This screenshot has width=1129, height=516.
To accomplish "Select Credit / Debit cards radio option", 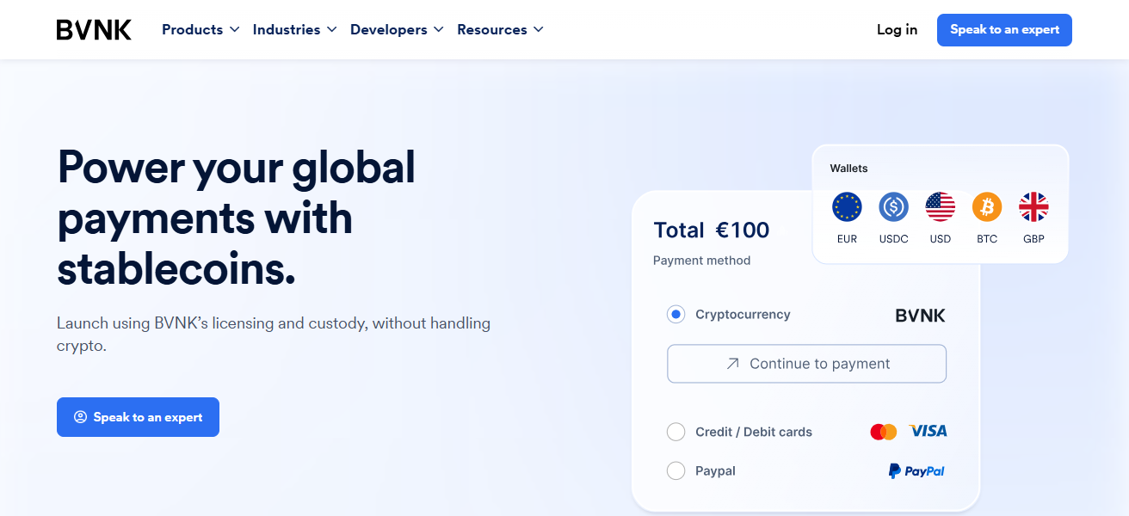I will pos(676,432).
